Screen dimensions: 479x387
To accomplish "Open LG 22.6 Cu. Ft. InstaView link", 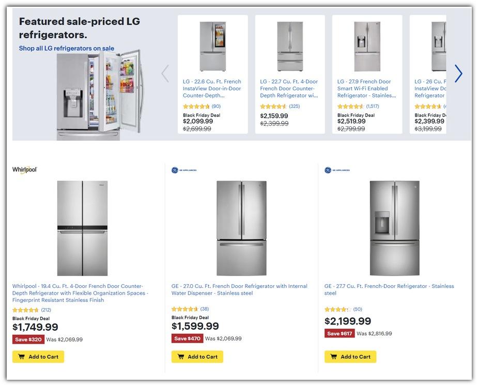I will (x=212, y=88).
